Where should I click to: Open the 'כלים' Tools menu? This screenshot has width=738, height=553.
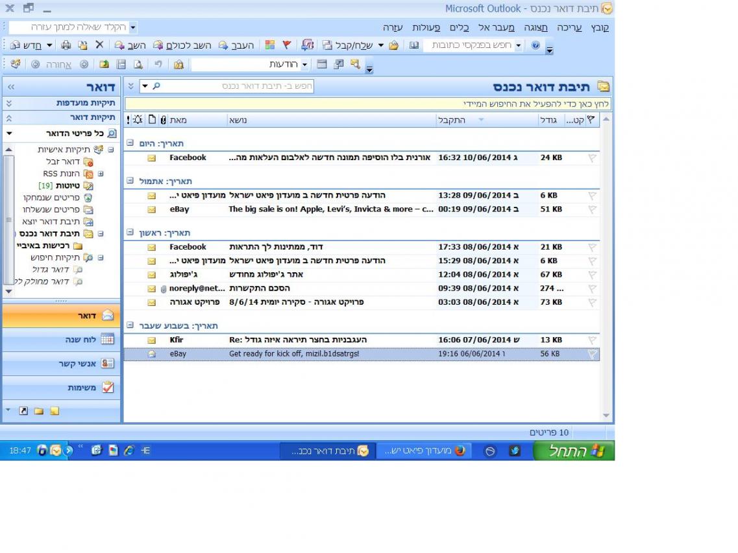[x=460, y=27]
